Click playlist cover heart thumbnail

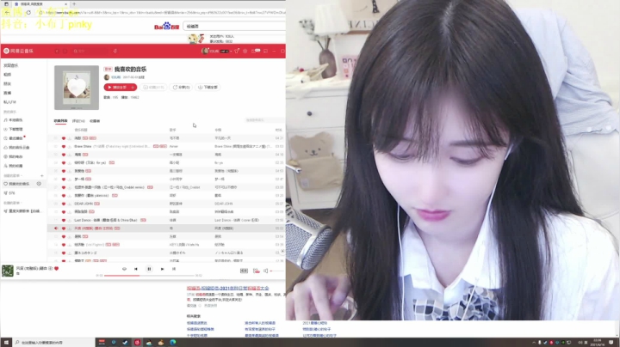coord(77,88)
